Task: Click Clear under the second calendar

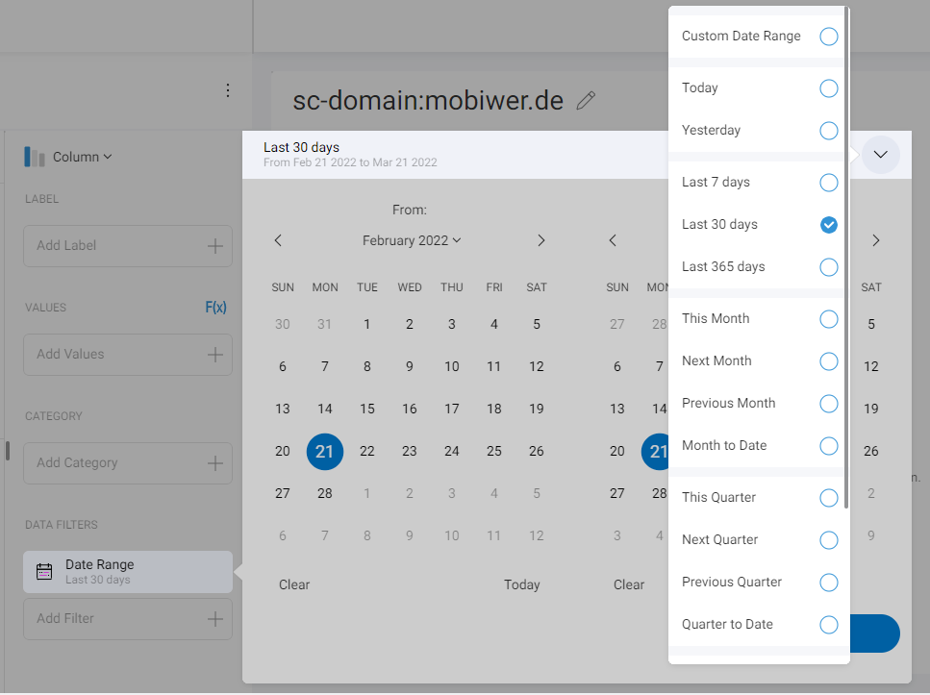Action: coord(629,584)
